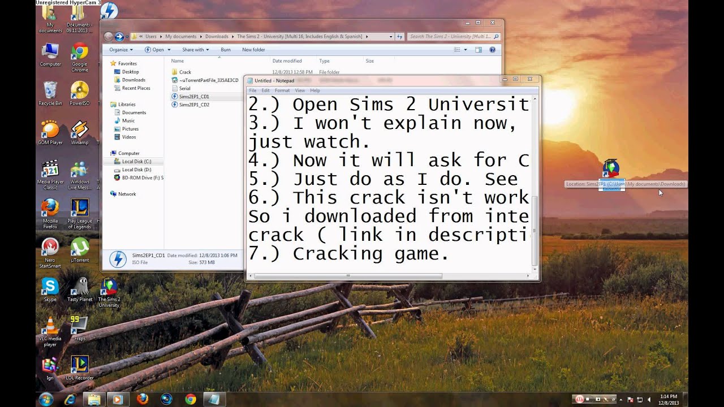Click the Explorer forward navigation arrow

[119, 36]
